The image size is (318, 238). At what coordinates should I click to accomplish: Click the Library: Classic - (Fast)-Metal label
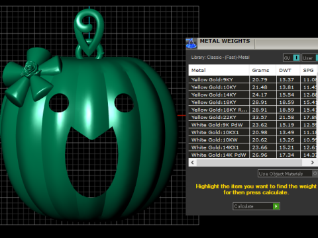point(220,58)
